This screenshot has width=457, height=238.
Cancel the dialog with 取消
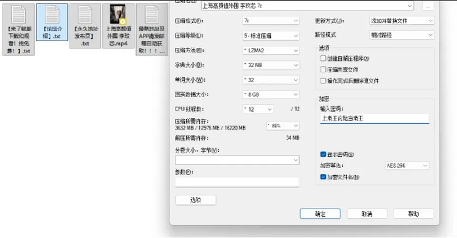click(x=367, y=214)
